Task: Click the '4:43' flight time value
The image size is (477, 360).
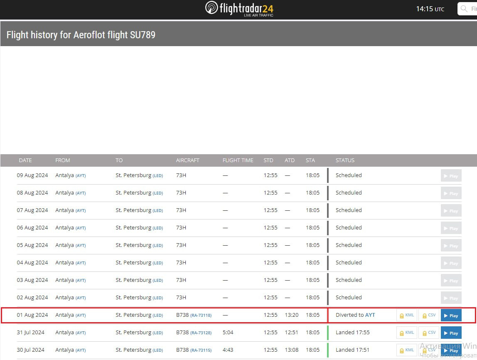Action: [228, 350]
